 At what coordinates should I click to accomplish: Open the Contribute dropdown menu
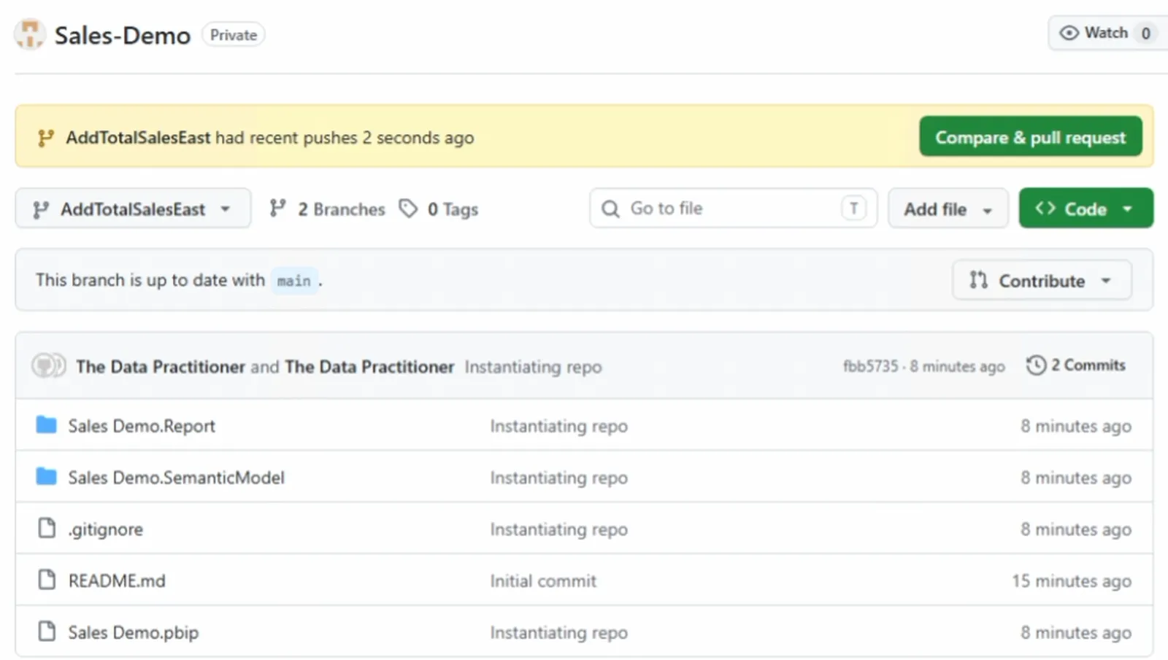coord(1042,280)
